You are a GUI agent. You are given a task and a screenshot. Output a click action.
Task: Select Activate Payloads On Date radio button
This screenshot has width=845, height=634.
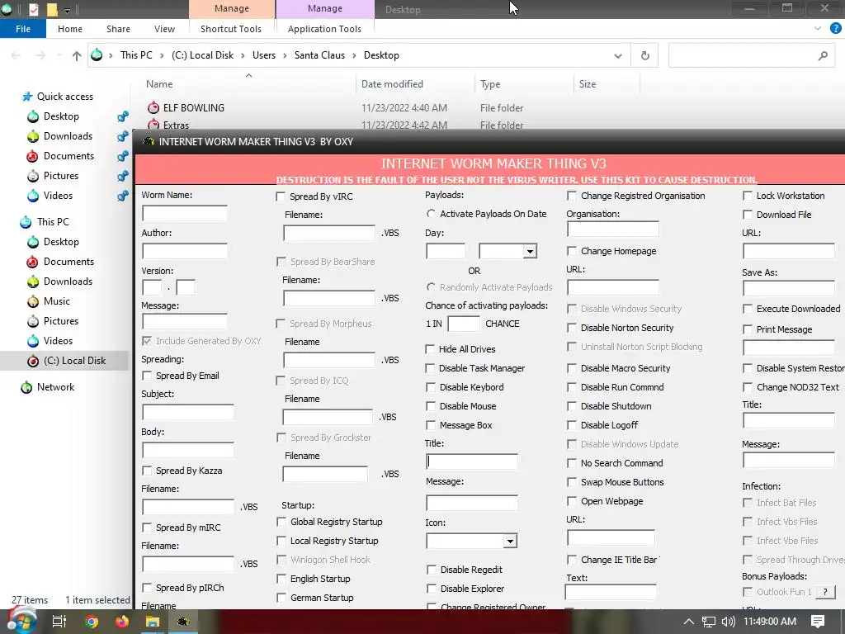click(431, 214)
